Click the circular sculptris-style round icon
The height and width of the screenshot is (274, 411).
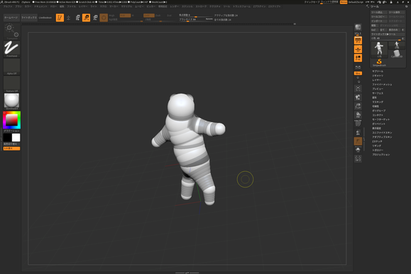point(104,18)
